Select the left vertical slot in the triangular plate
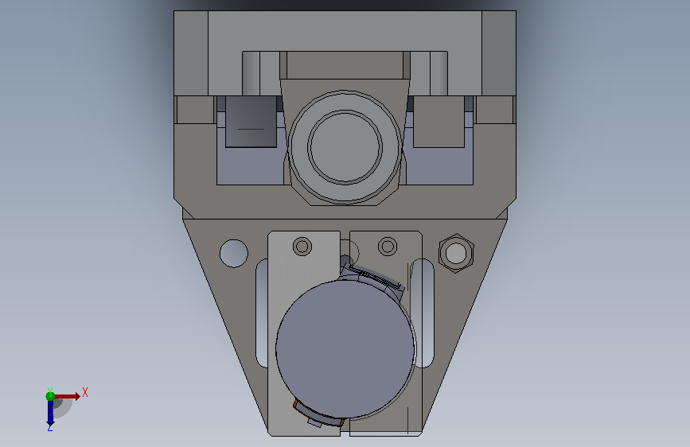Viewport: 690px width, 447px height. [x=262, y=313]
